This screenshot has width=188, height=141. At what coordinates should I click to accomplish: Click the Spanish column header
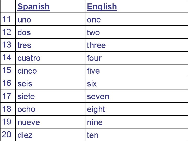(x=33, y=7)
